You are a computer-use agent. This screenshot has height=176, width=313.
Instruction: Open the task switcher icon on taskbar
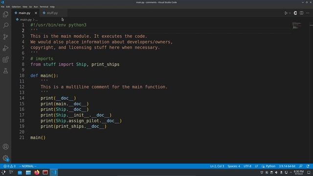(x=11, y=172)
